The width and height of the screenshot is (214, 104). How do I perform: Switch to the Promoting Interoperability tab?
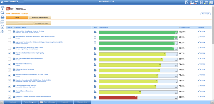point(40,17)
